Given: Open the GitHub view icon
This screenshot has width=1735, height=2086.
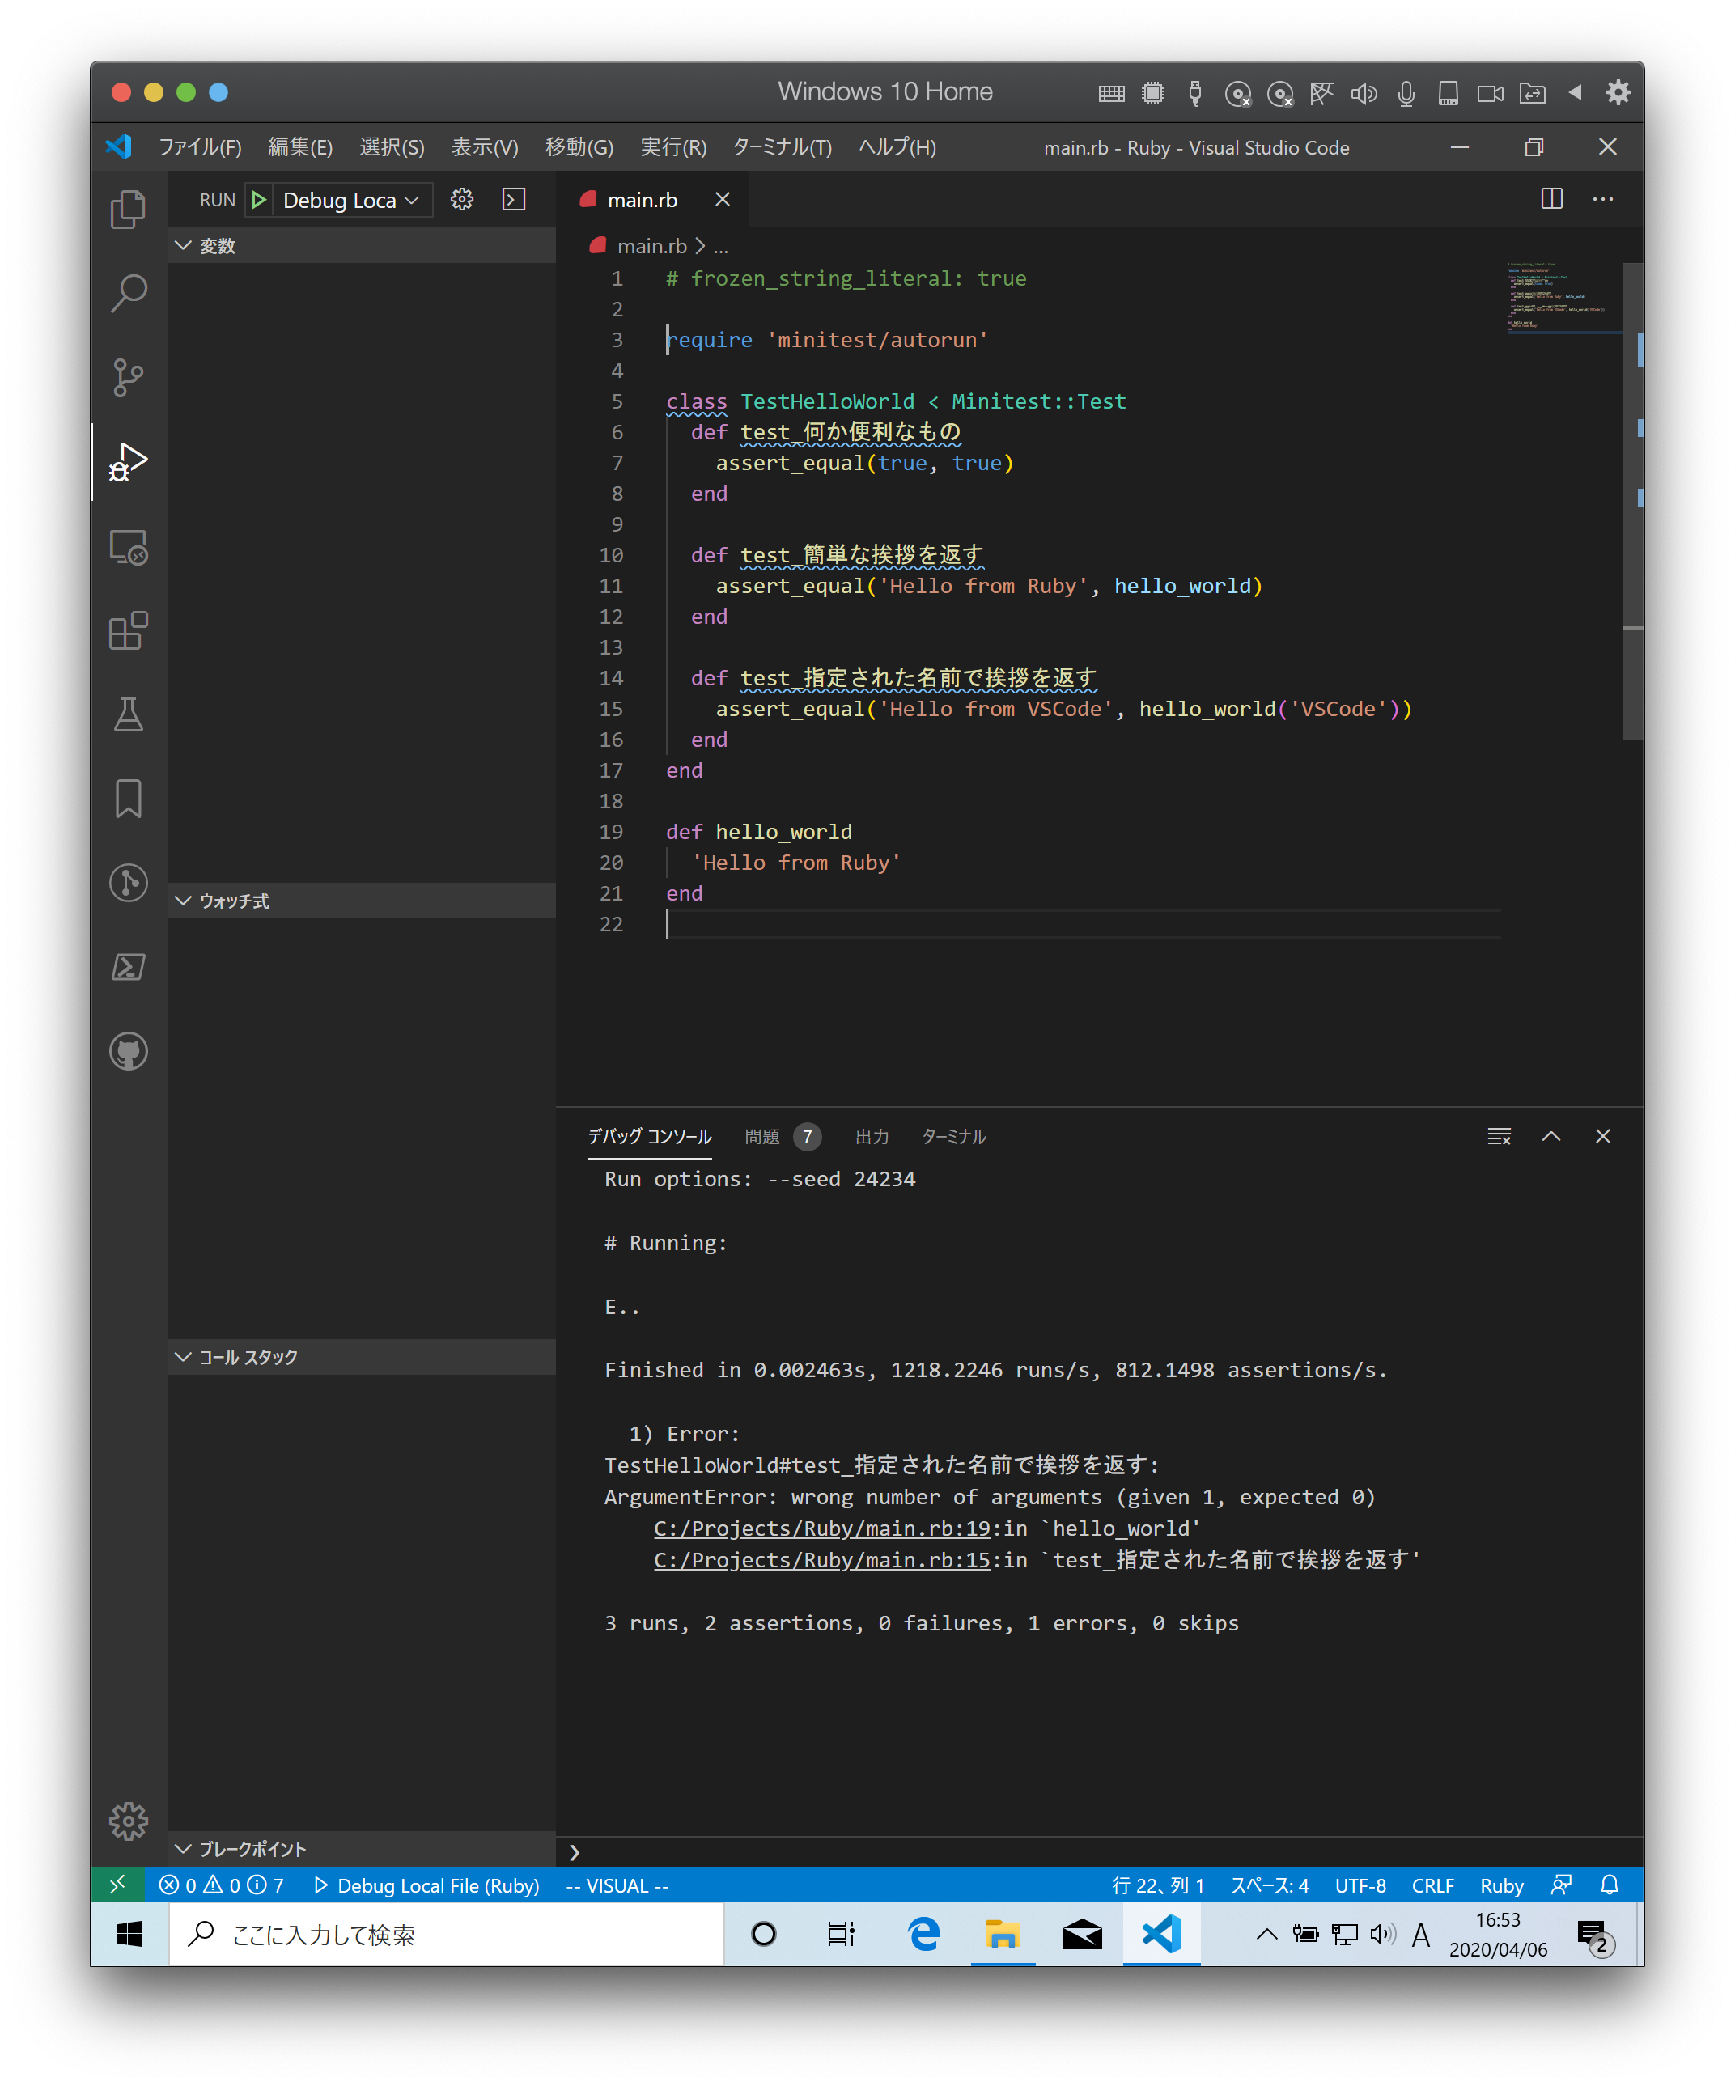Looking at the screenshot, I should (x=128, y=1051).
